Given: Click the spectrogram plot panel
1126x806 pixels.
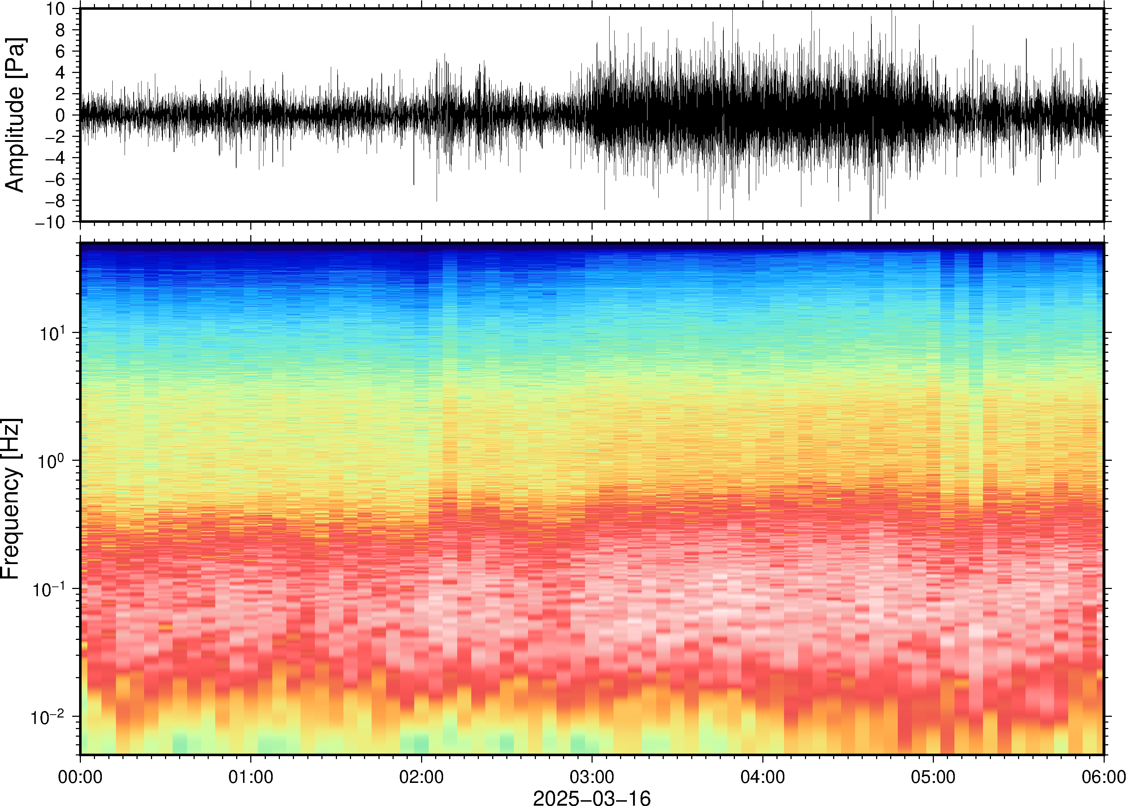Looking at the screenshot, I should 592,499.
